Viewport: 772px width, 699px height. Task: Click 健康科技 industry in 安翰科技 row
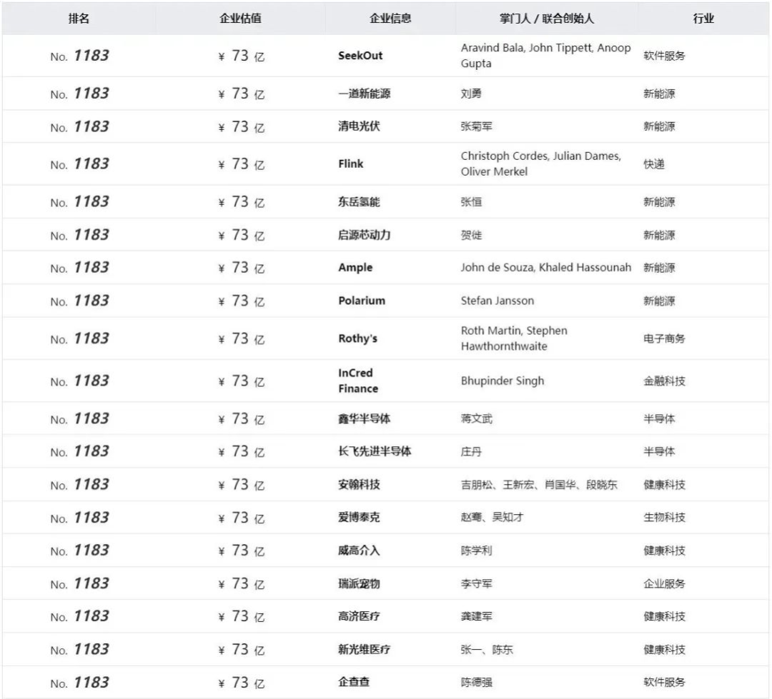[x=664, y=485]
